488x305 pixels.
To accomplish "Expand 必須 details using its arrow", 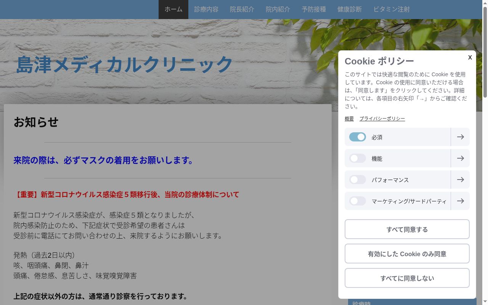I will (460, 137).
